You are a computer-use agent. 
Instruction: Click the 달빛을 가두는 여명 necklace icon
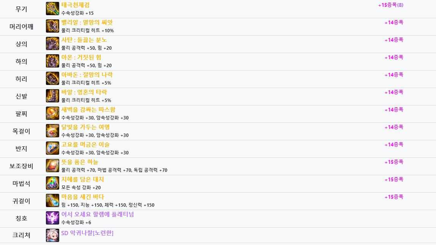pos(52,131)
